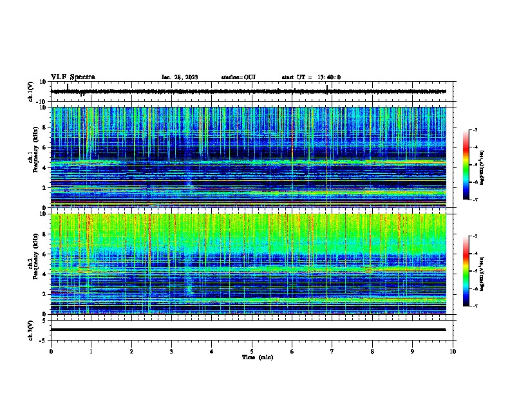
Task: Click the ch.1 spectrogram color scale bar
Action: (x=466, y=165)
